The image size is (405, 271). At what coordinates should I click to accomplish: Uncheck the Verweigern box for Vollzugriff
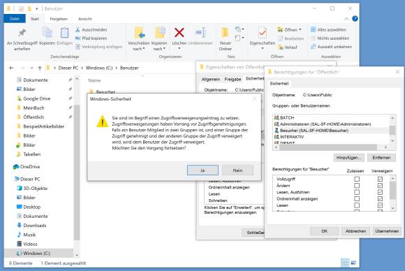tap(380, 179)
